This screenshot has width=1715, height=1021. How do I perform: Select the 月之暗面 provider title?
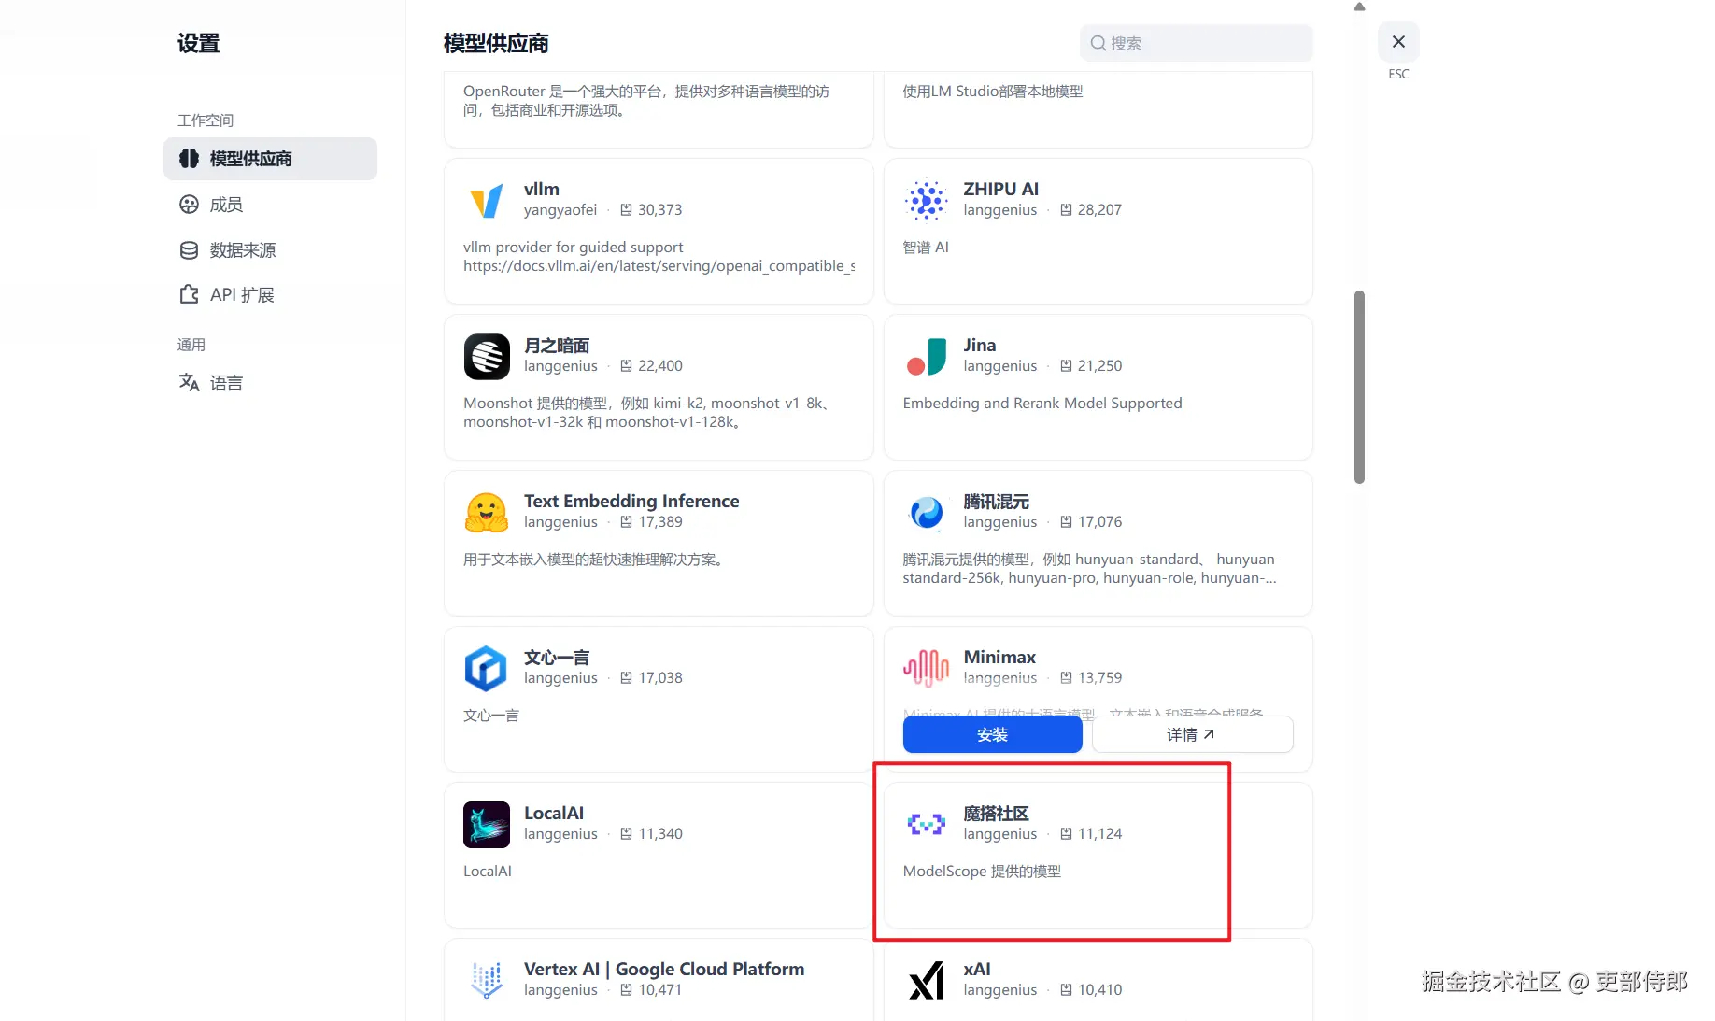pos(557,346)
